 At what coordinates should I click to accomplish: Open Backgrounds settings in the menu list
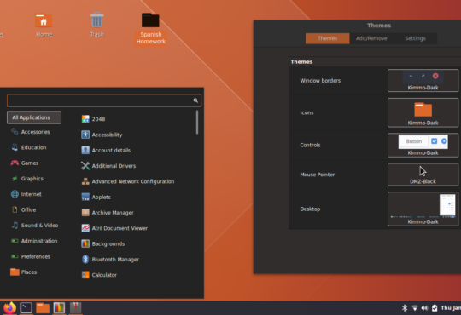click(103, 243)
